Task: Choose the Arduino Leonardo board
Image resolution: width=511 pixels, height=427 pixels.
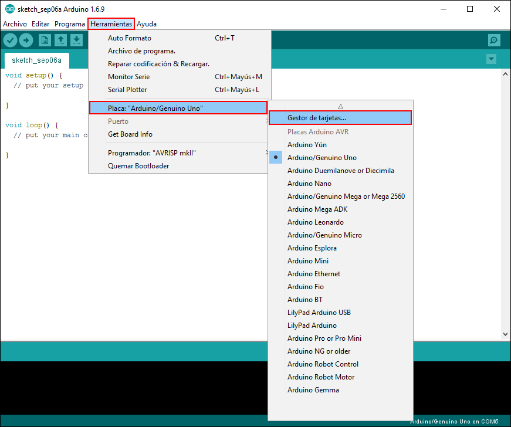Action: 341,222
